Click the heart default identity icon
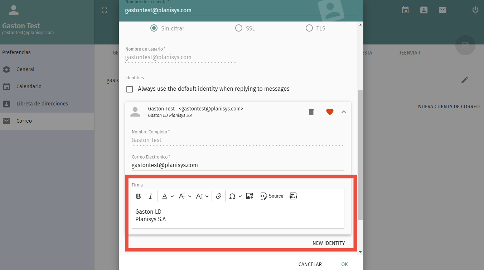 (330, 112)
